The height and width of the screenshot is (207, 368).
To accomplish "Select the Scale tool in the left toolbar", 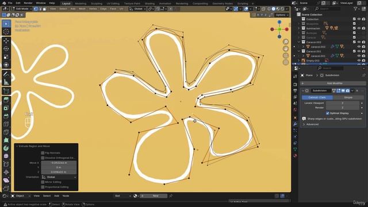I will [6, 57].
